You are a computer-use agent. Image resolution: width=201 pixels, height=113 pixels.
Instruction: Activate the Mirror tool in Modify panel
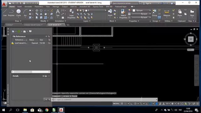41,14
